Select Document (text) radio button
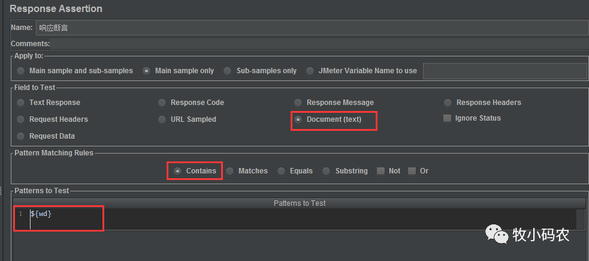This screenshot has width=589, height=261. [x=298, y=119]
